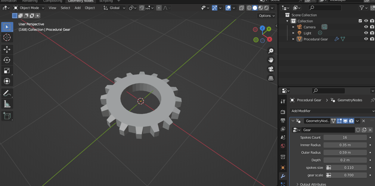Remove the GeometryNodes modifier with X

click(x=364, y=121)
